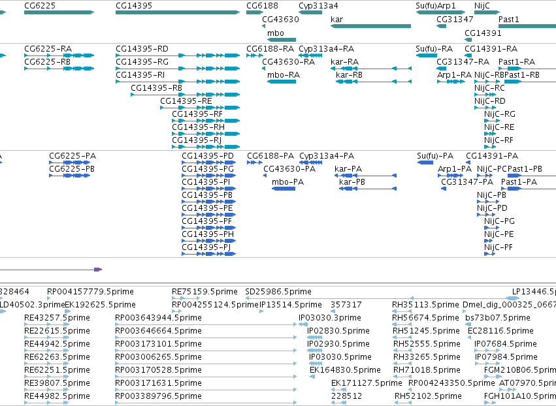Click protein CG14391-PA
Image resolution: width=556 pixels, height=406 pixels.
tap(492, 156)
